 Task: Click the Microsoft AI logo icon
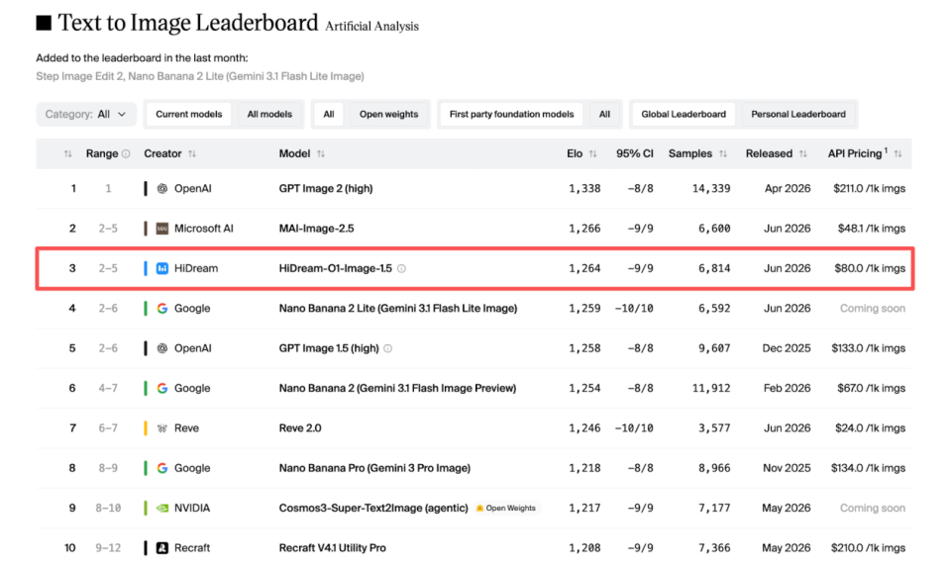(161, 229)
